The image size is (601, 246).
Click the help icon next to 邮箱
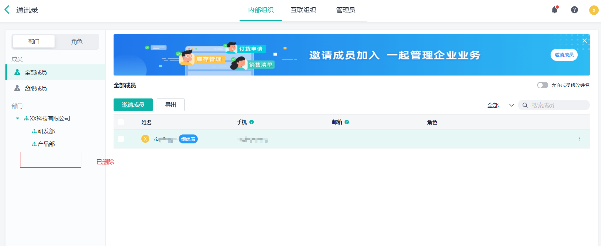pyautogui.click(x=347, y=122)
